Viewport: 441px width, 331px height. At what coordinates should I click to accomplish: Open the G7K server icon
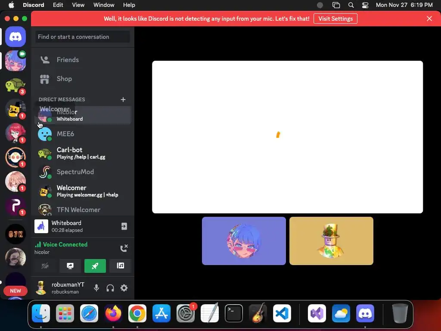click(16, 234)
